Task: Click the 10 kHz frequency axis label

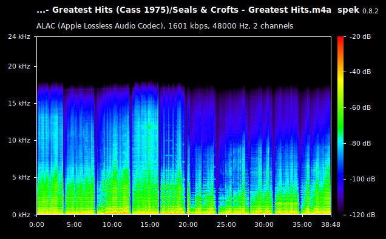Action: [19, 140]
